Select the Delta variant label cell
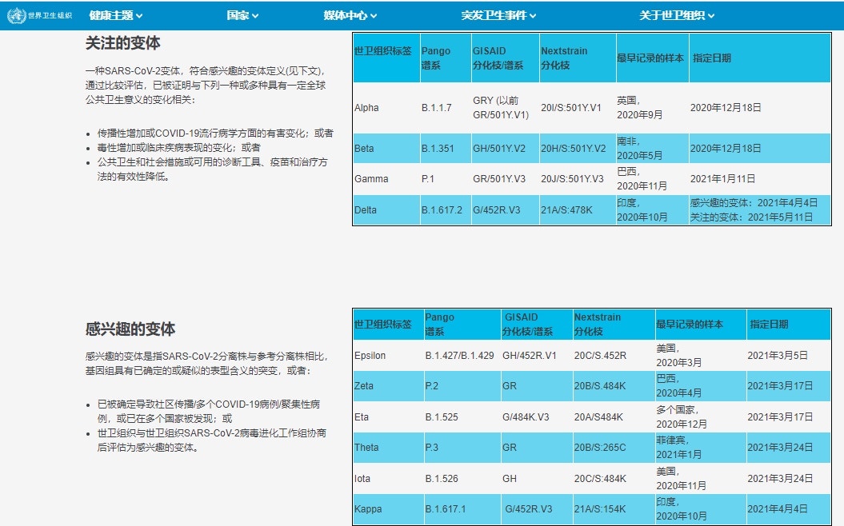The image size is (844, 526). [x=366, y=210]
